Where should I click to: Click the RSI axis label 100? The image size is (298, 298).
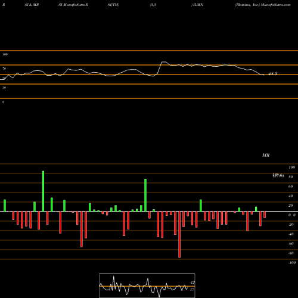[5, 54]
